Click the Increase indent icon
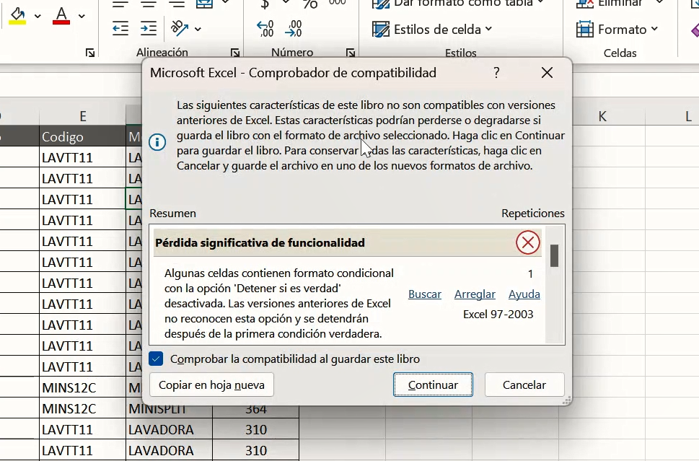Screen dimensions: 699x461 [148, 28]
